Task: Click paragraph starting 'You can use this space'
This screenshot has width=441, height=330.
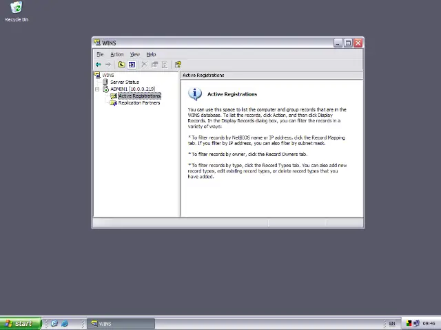Action: tap(267, 118)
